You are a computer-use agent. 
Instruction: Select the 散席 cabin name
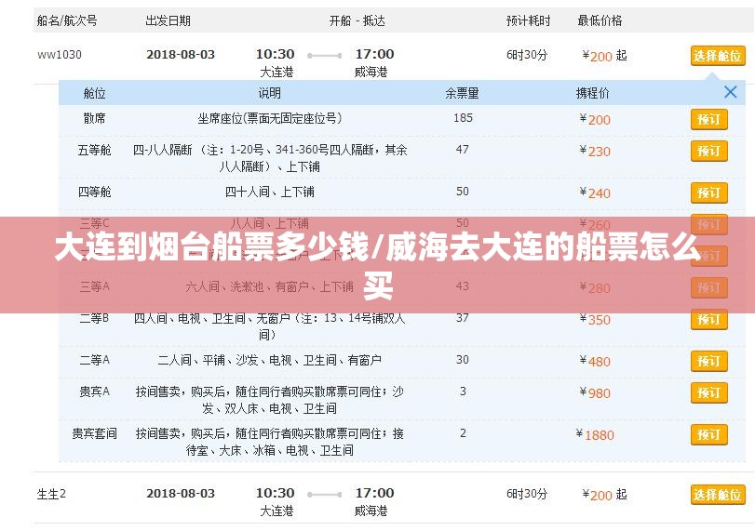tap(94, 118)
